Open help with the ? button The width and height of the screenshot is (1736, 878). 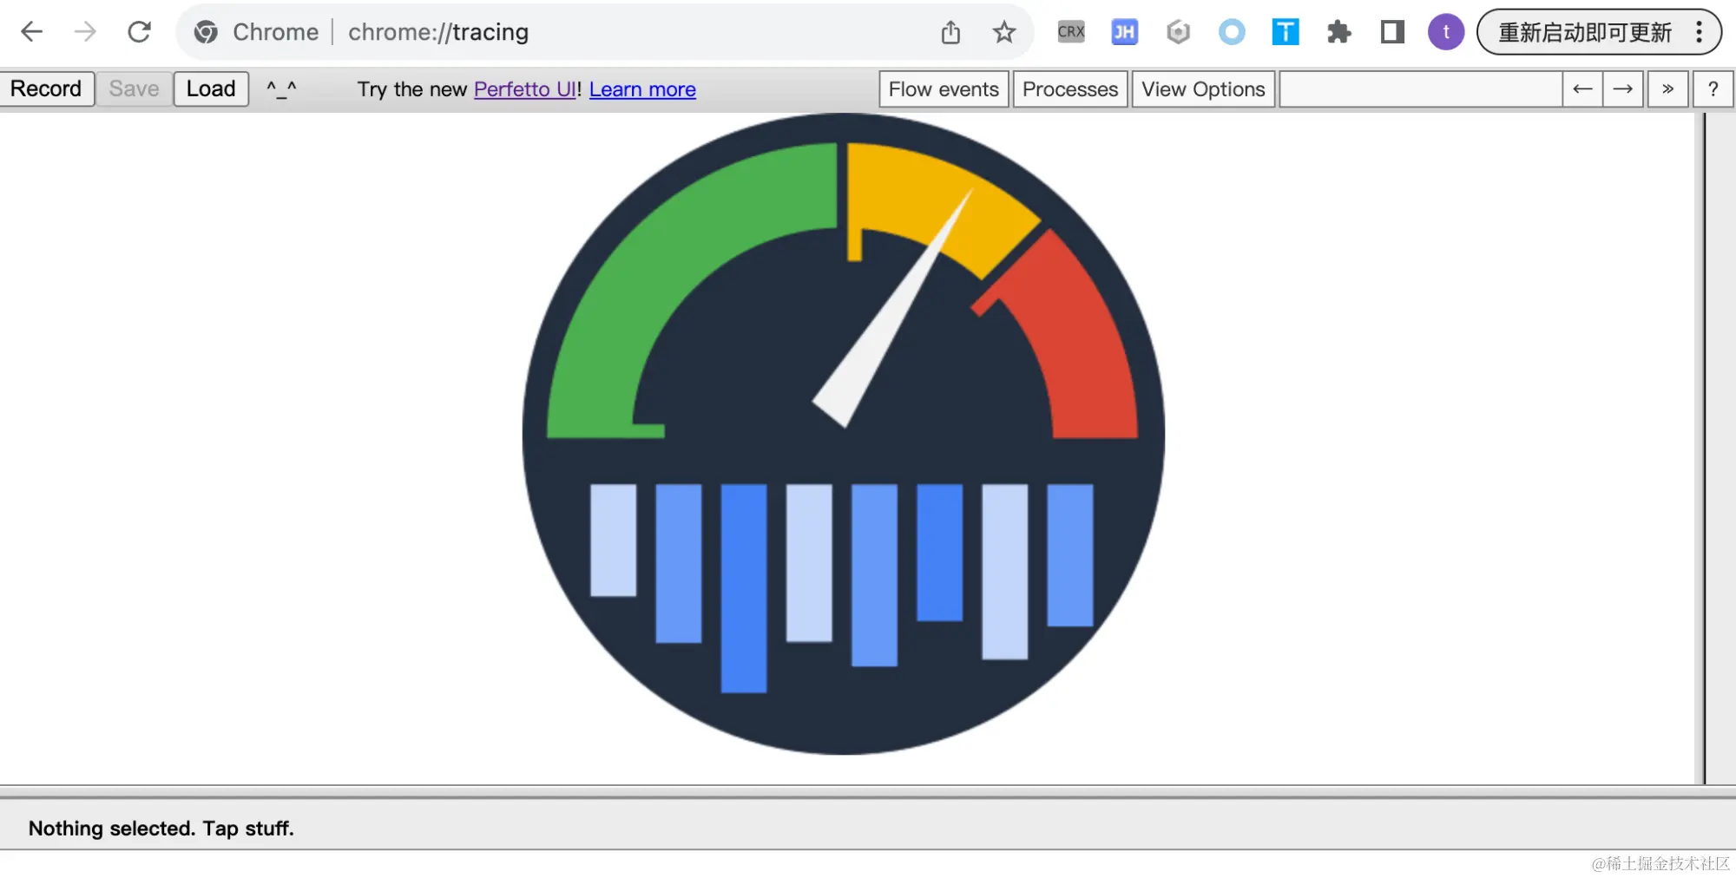[1713, 89]
